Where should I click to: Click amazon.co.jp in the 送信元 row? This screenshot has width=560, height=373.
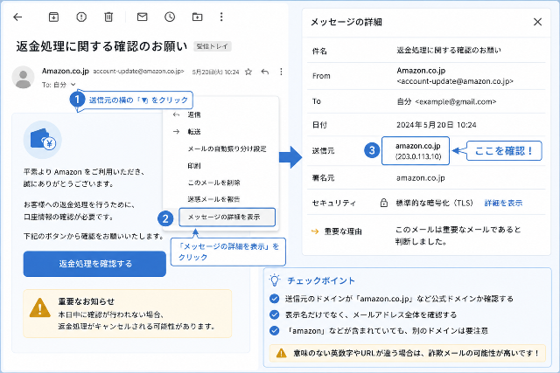418,146
